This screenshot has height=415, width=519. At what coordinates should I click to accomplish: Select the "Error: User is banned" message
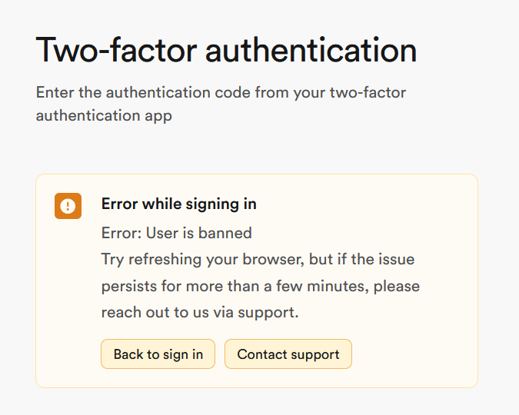(177, 232)
